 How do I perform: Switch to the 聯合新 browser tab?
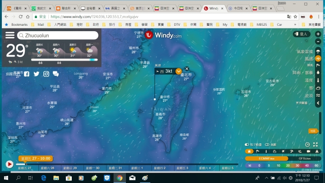click(x=66, y=8)
